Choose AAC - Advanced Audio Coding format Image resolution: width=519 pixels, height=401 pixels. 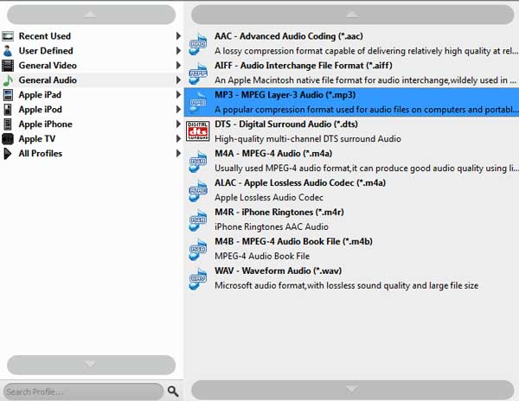point(351,43)
